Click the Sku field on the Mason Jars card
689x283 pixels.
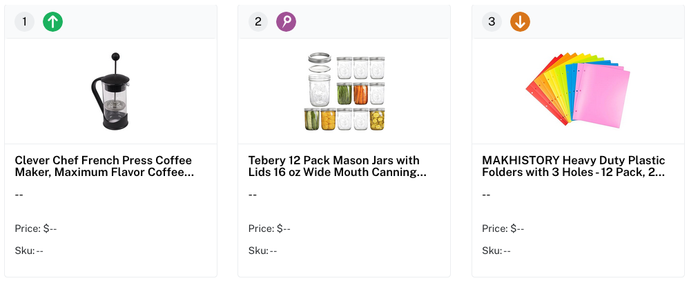(263, 251)
